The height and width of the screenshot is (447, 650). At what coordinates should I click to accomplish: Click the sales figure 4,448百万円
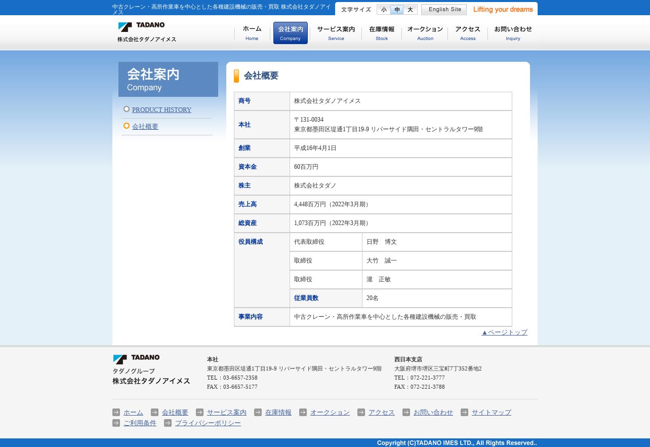[x=310, y=205]
